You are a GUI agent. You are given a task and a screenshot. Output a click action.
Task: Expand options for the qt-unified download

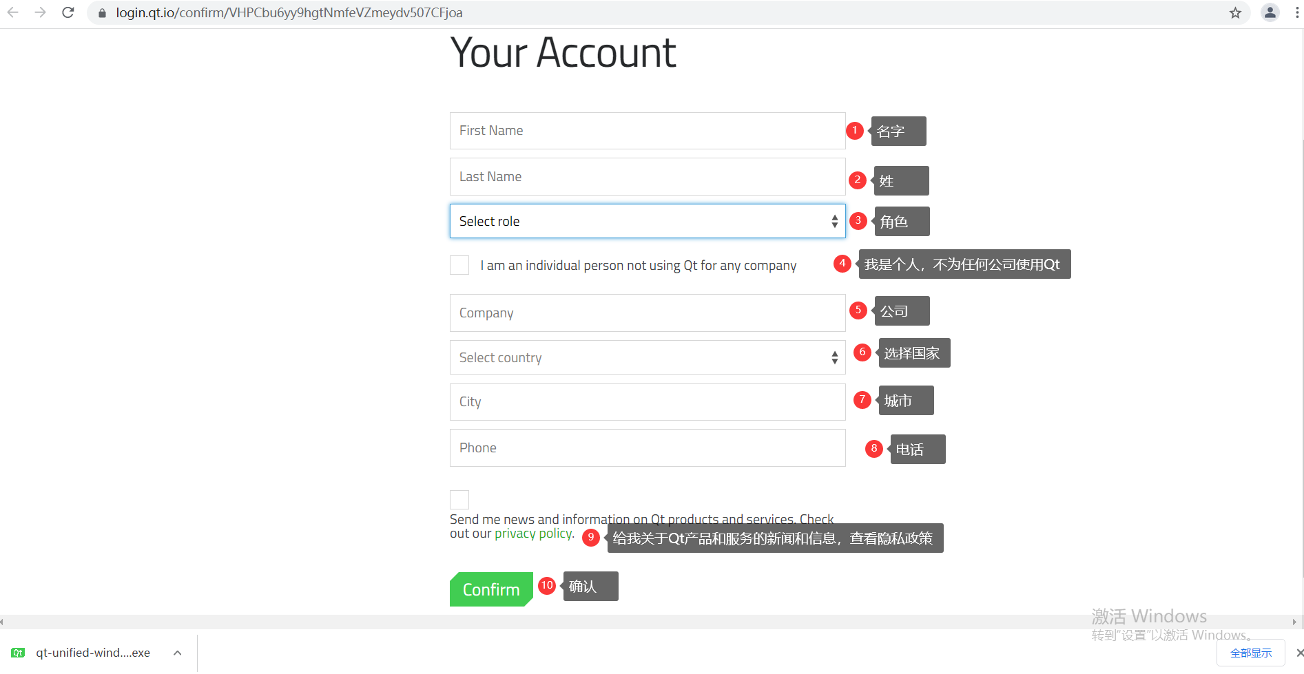[x=178, y=653]
